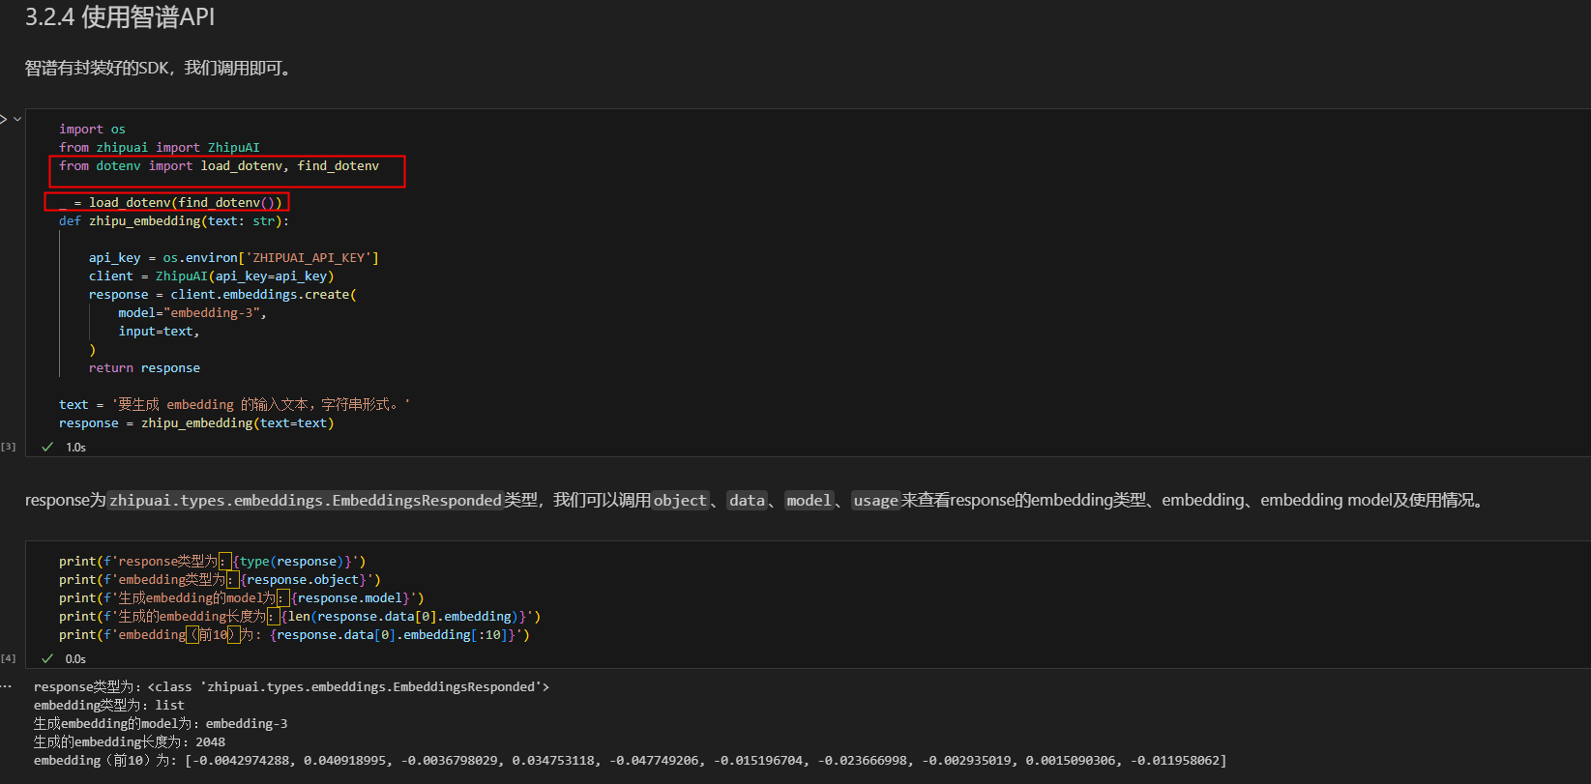Image resolution: width=1591 pixels, height=784 pixels.
Task: Click output line 'response类型为: <class ...EmbeddingsResponded'>'
Action: [x=291, y=687]
